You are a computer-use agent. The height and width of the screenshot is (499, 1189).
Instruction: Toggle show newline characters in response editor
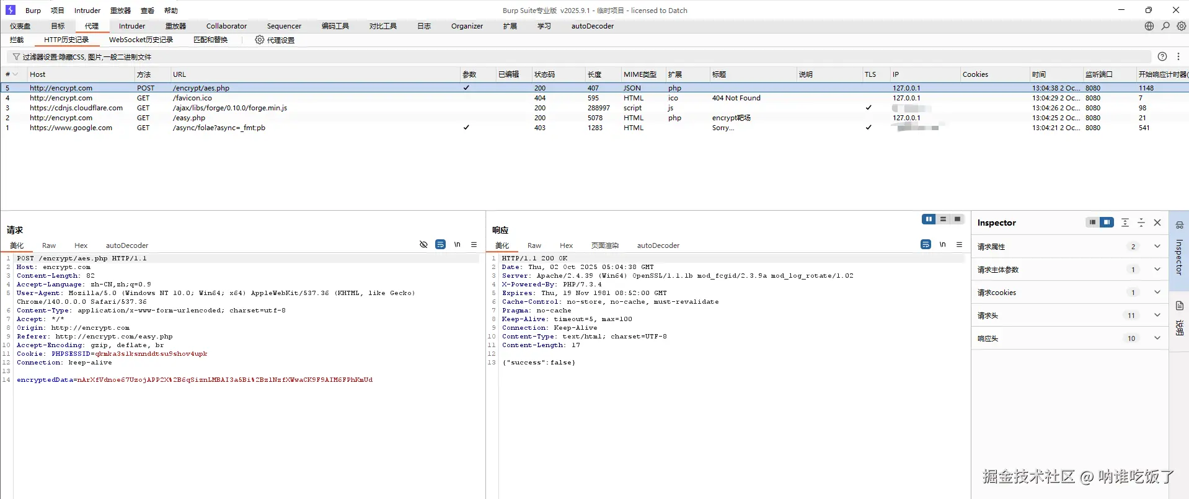tap(942, 245)
